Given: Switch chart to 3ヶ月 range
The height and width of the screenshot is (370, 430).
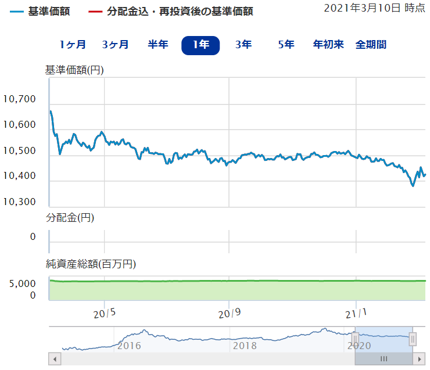Looking at the screenshot, I should point(115,45).
